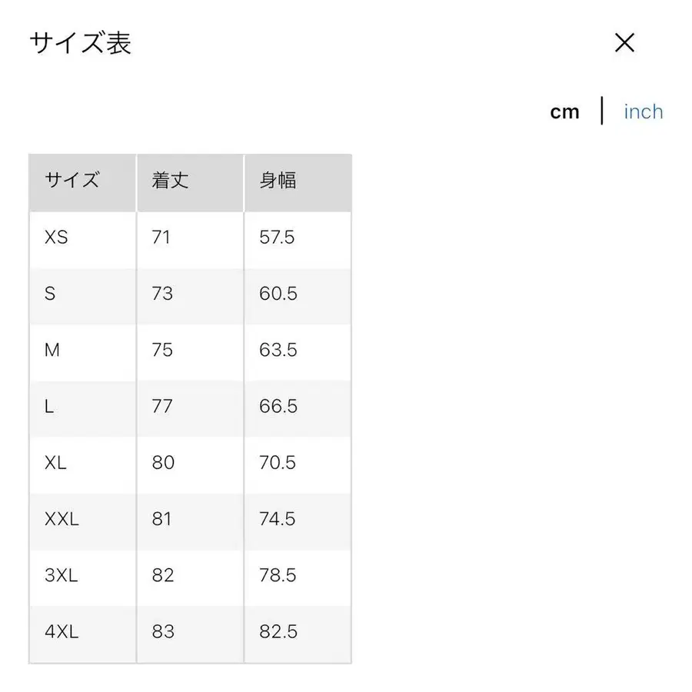692x692 pixels.
Task: Click the サイズ表 title text
Action: click(79, 44)
